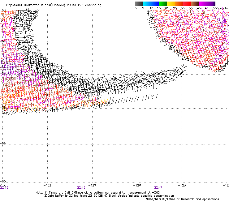Click the brown 35–40 knot legend swatch
The height and width of the screenshot is (201, 229).
click(x=195, y=4)
